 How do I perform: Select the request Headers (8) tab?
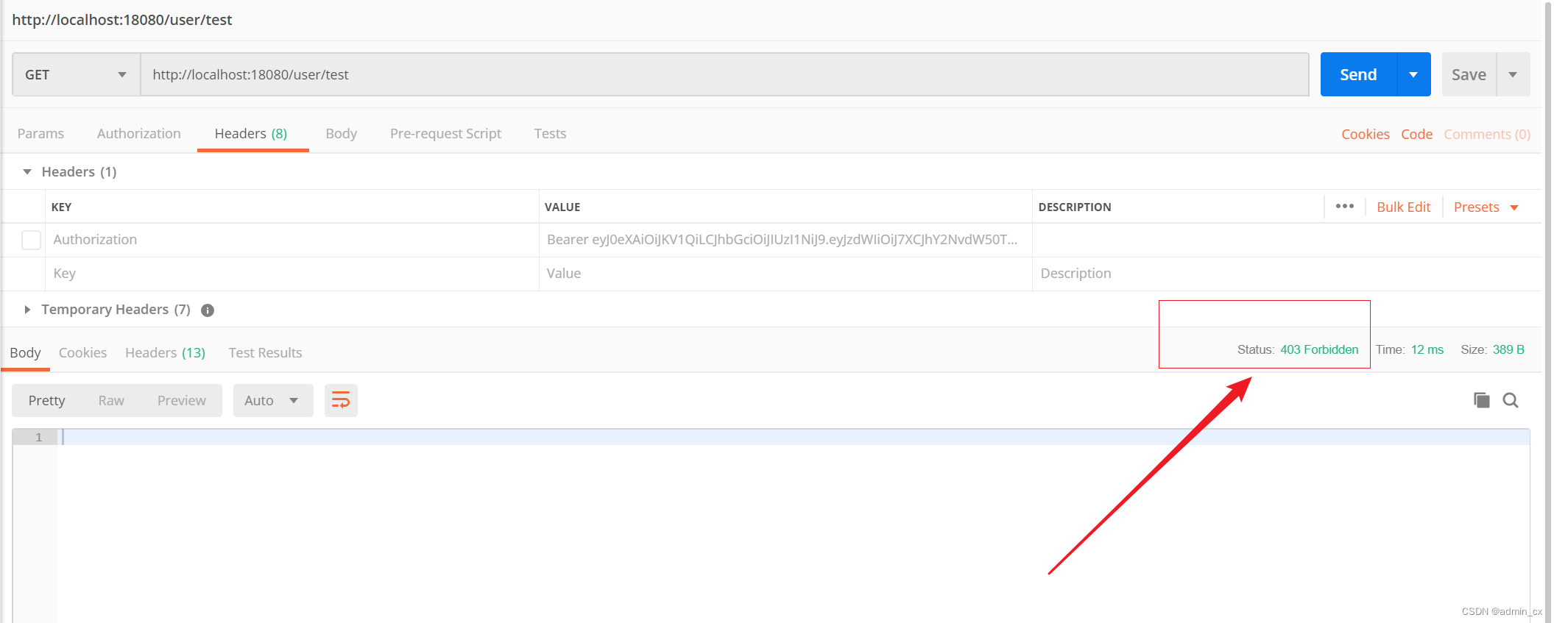(x=251, y=134)
